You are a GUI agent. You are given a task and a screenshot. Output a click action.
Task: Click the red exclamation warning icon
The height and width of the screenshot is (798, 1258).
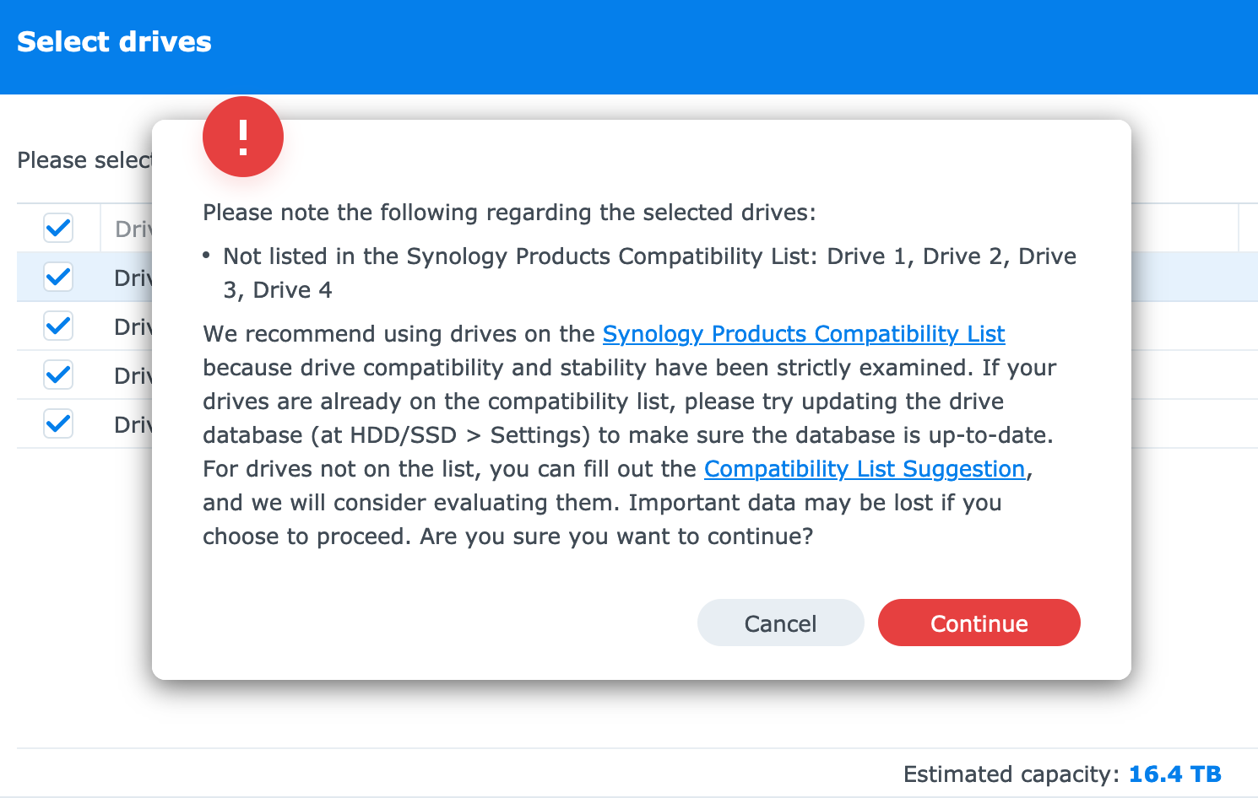coord(243,137)
